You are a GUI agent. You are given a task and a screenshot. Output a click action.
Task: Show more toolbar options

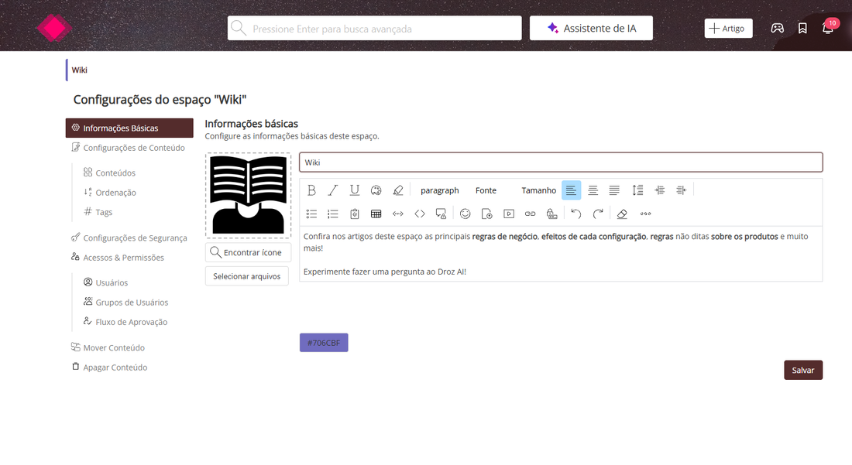[645, 214]
